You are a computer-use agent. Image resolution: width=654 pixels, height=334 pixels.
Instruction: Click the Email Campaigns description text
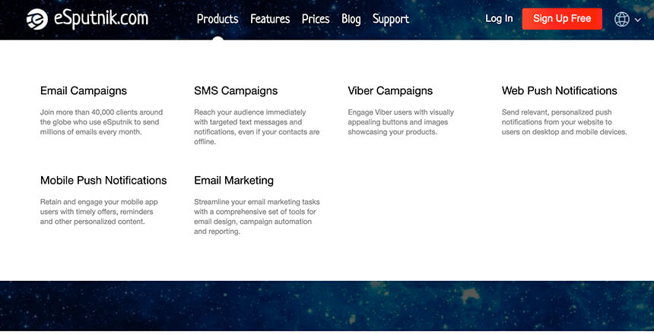(x=101, y=121)
